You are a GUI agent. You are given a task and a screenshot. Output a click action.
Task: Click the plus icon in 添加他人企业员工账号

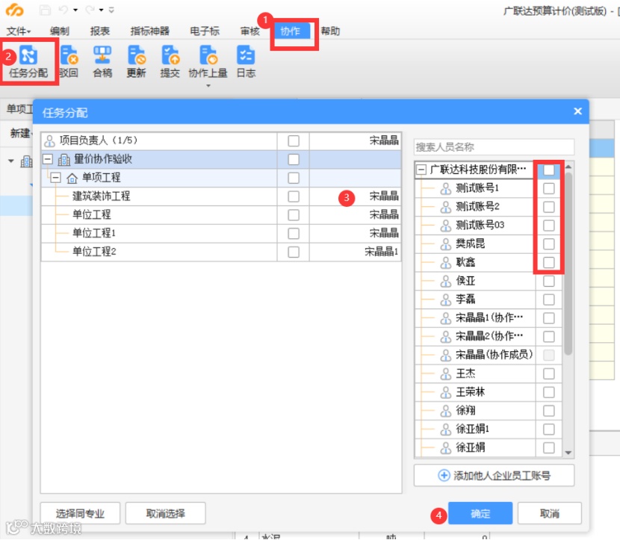(444, 475)
